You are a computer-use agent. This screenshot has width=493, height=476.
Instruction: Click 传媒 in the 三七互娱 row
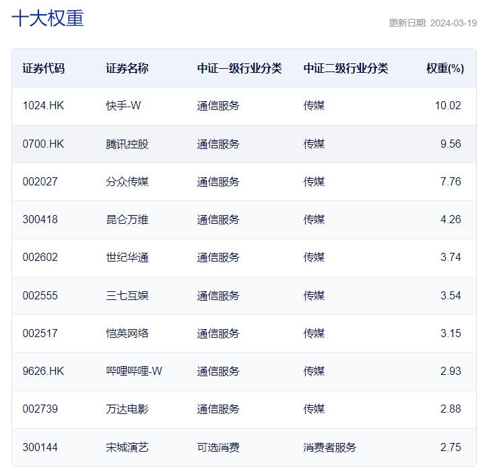click(314, 295)
